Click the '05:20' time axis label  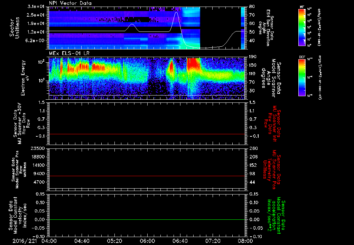coord(114,241)
